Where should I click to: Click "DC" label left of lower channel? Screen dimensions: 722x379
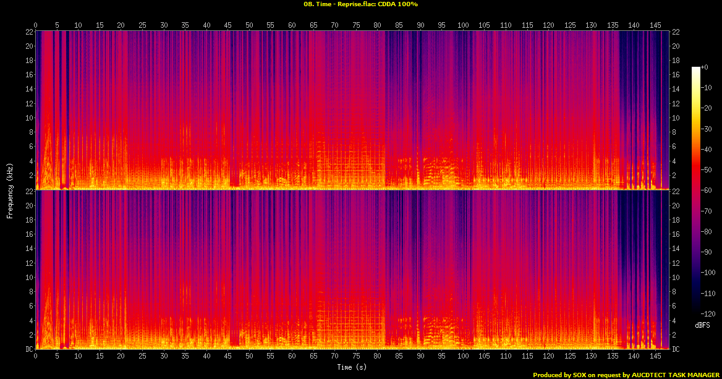tap(29, 349)
